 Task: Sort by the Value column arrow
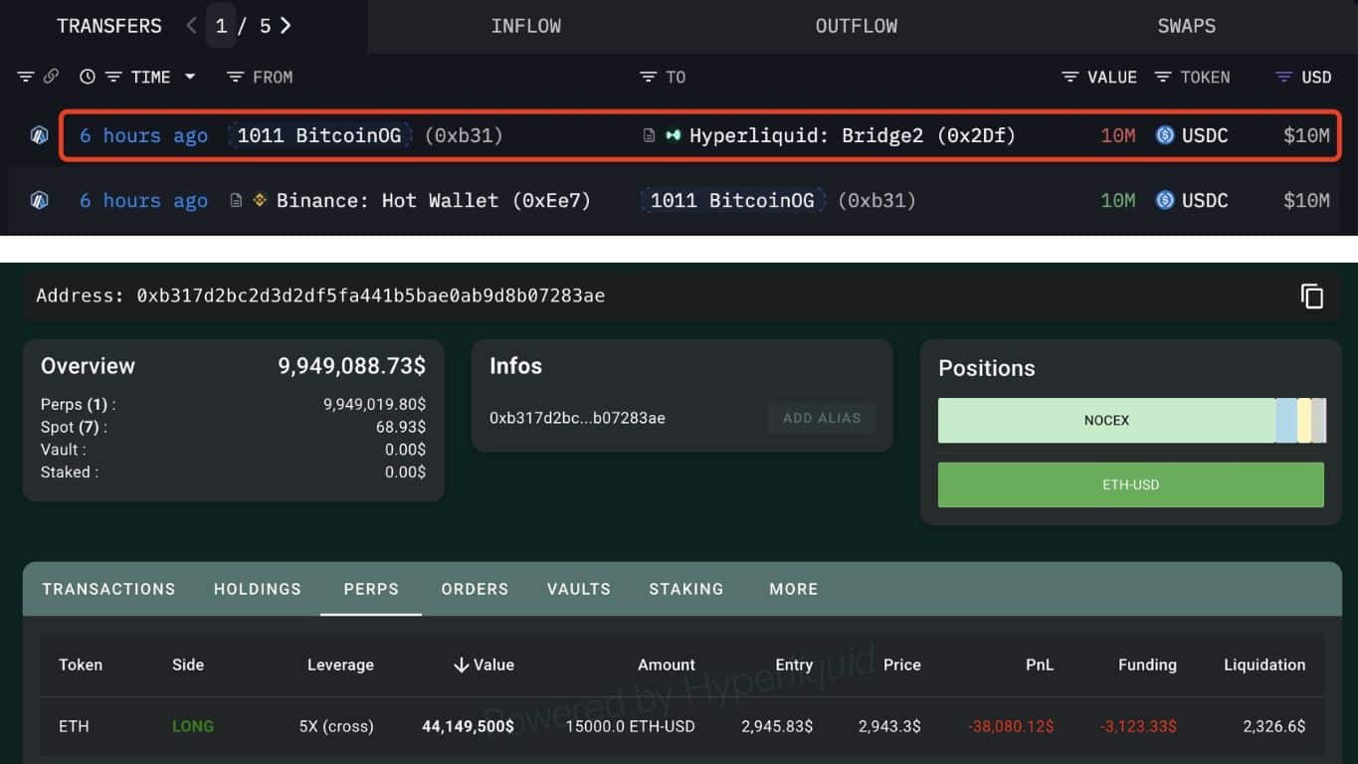coord(461,665)
